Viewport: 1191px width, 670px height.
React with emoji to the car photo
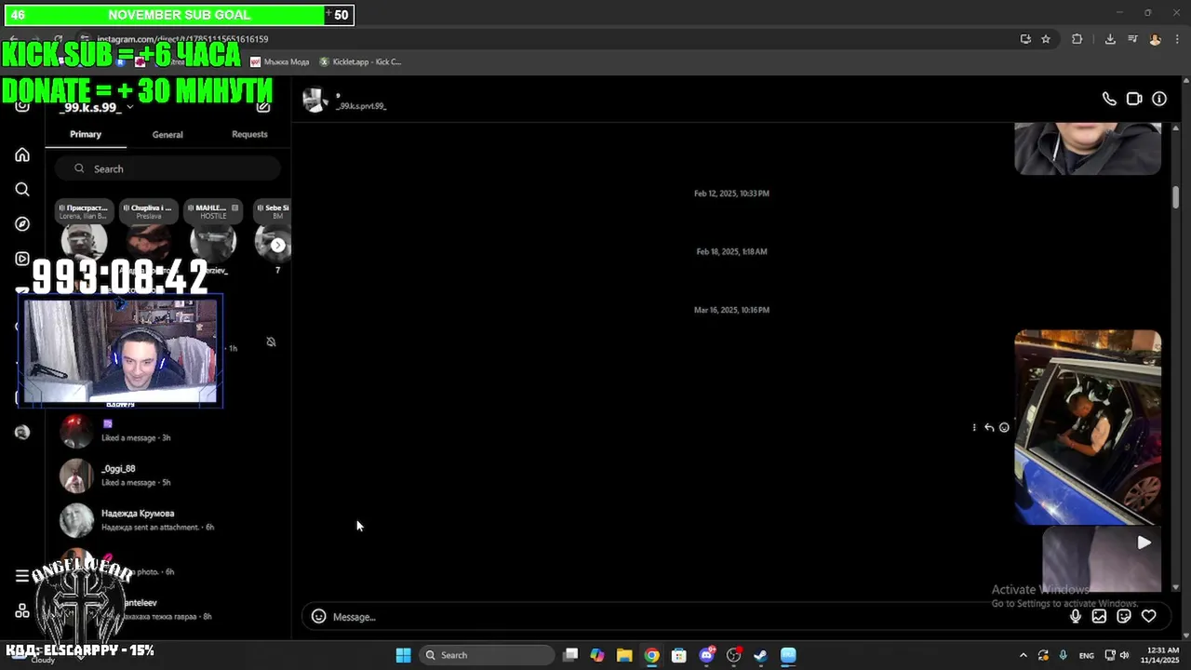tap(1004, 427)
